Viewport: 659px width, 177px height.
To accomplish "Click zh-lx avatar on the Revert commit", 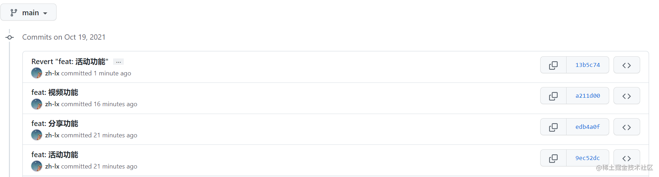I will click(x=37, y=73).
